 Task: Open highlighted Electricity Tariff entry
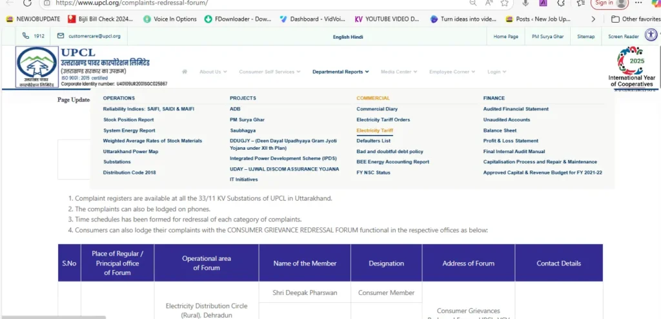[x=374, y=131]
